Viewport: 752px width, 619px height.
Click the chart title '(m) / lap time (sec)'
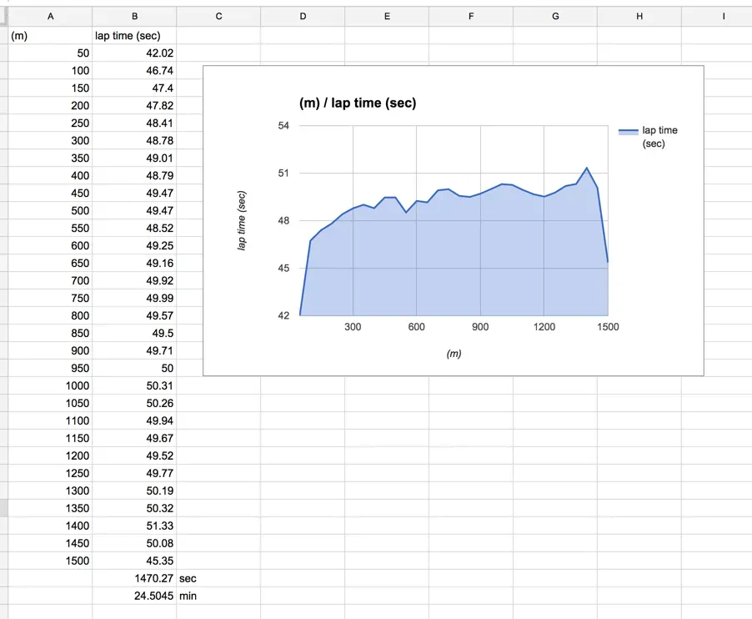pos(358,103)
